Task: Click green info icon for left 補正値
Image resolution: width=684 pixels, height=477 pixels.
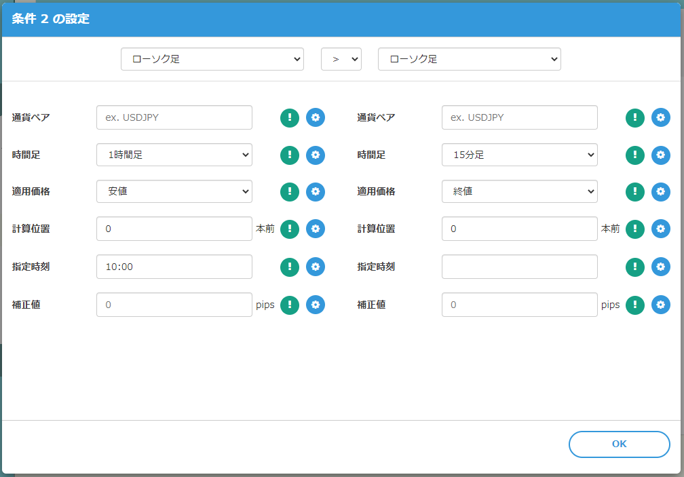Action: pyautogui.click(x=290, y=305)
